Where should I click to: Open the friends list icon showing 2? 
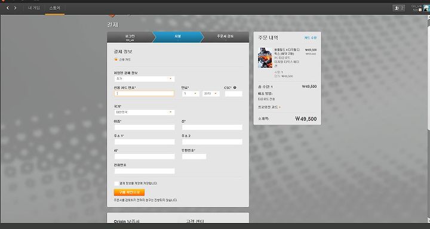coord(399,8)
